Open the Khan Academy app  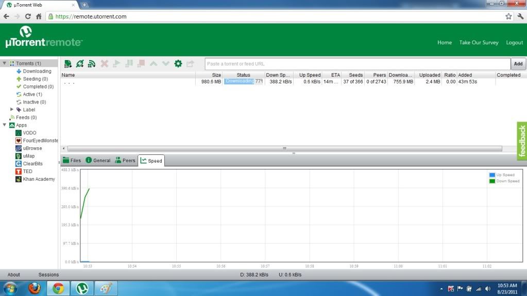point(35,179)
